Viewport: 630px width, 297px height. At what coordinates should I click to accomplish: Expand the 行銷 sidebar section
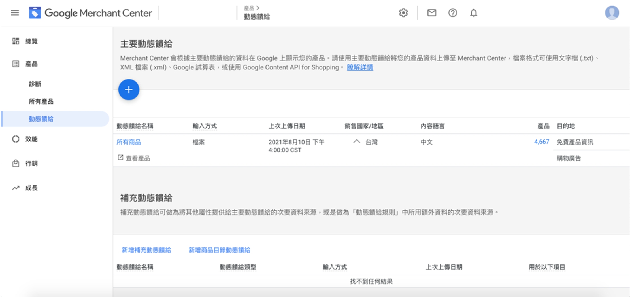pos(31,164)
